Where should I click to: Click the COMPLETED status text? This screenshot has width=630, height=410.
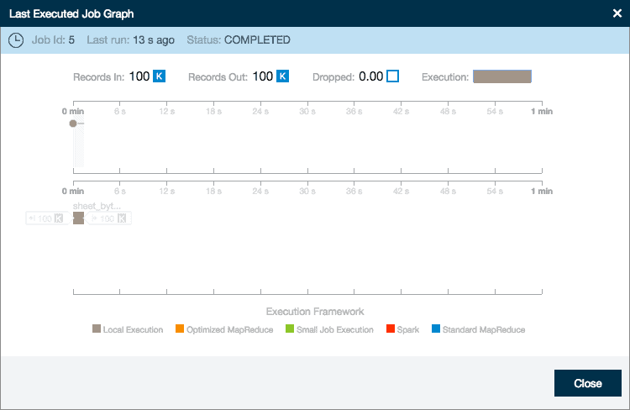pyautogui.click(x=257, y=39)
